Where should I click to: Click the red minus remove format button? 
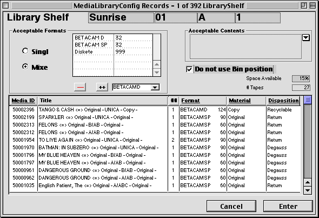[x=80, y=87]
